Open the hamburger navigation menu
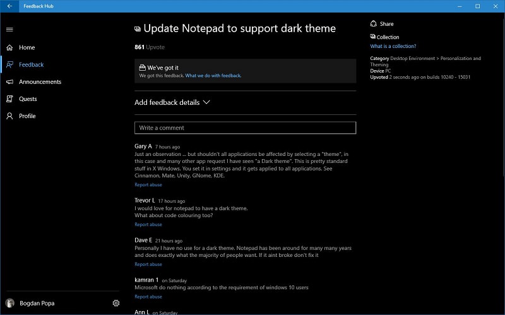 tap(9, 29)
